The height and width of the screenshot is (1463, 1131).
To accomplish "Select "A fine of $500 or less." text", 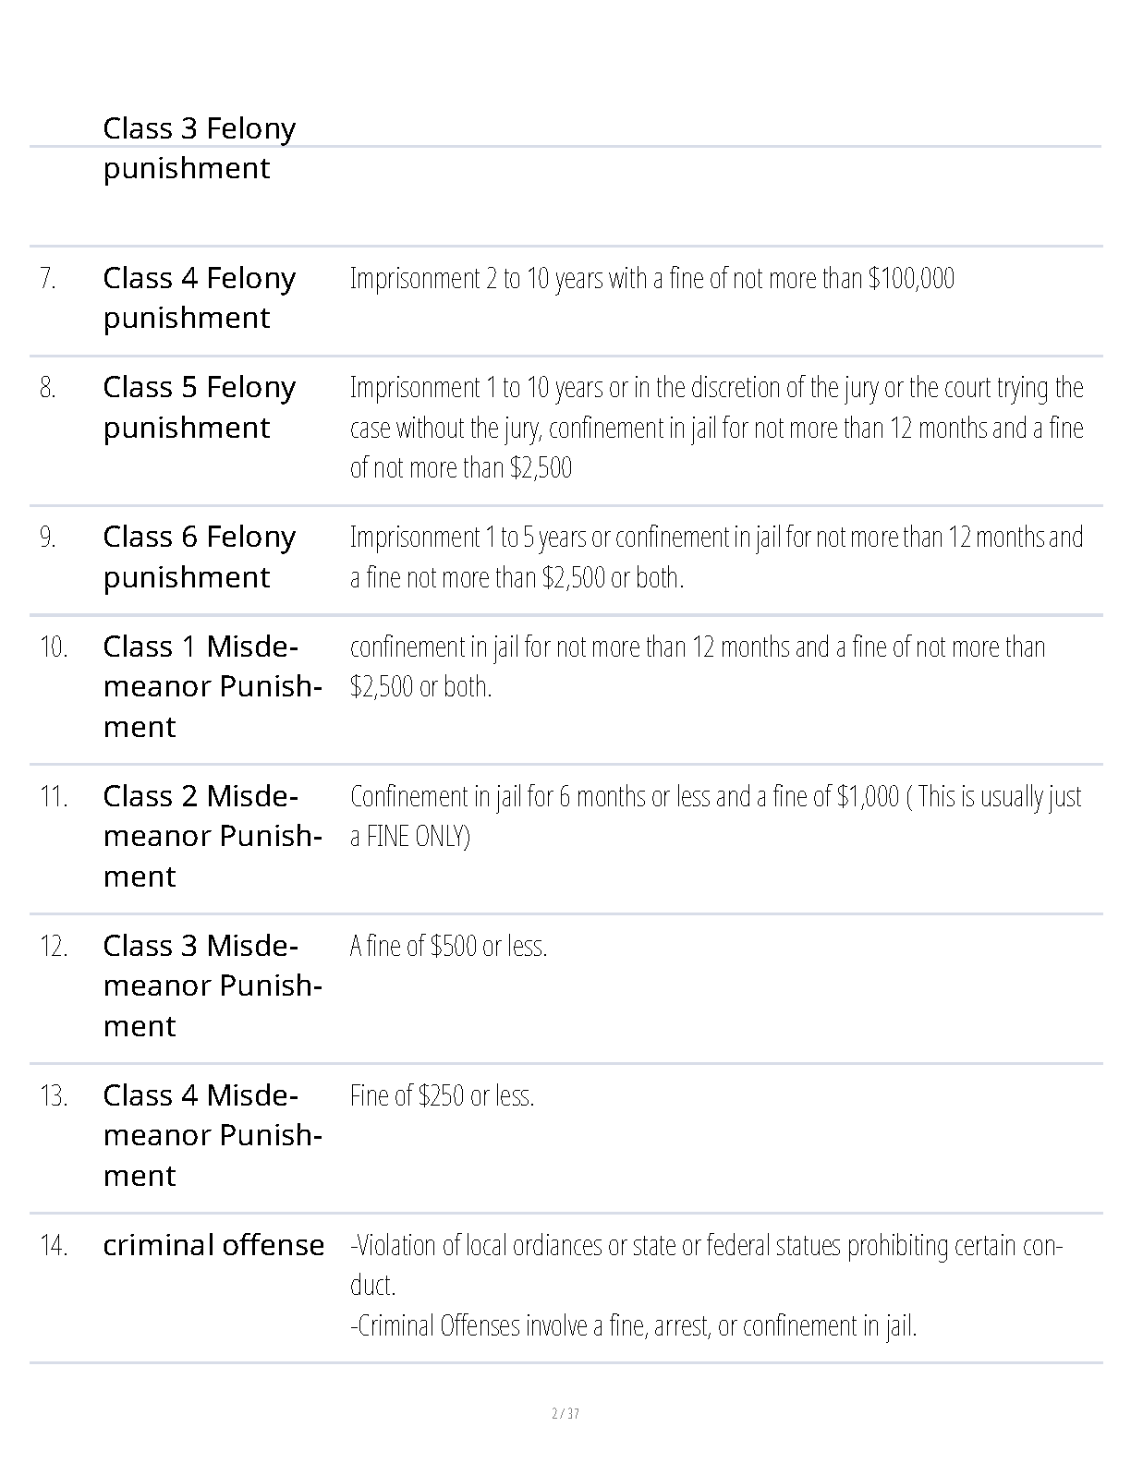I will tap(448, 946).
